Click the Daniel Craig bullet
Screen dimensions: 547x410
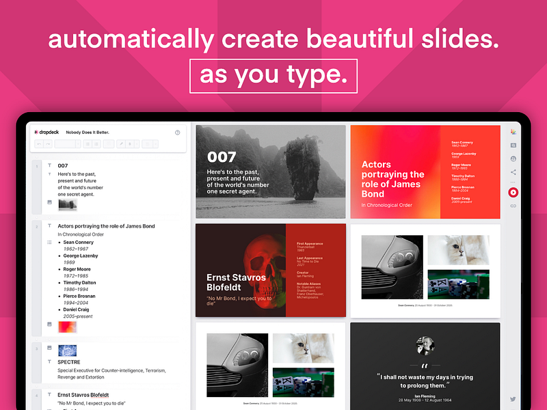[76, 310]
